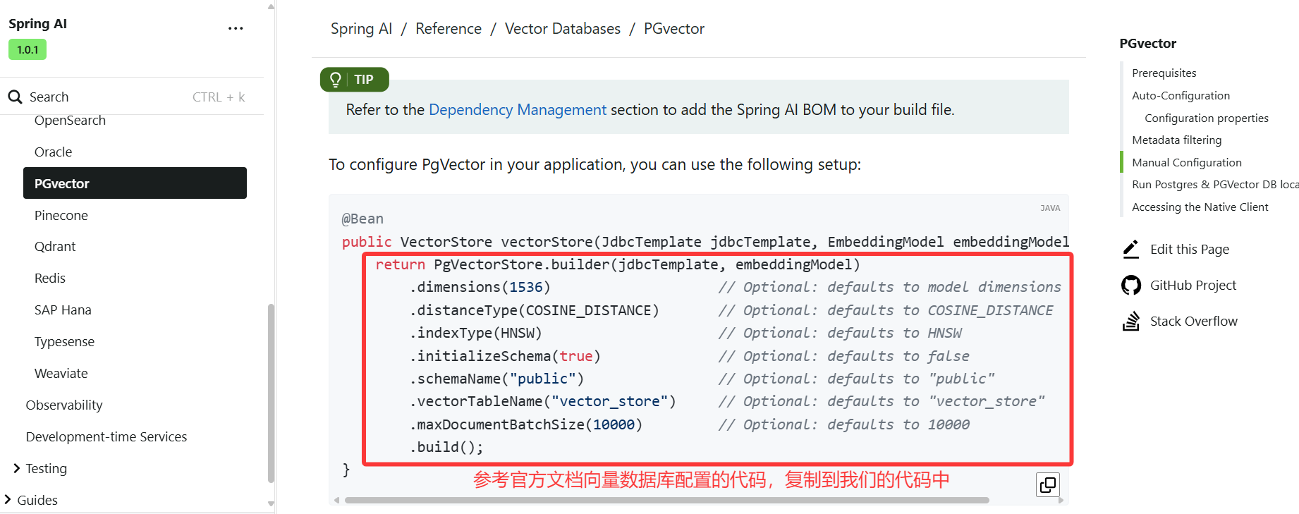Screen dimensions: 1299x514
Task: Open OpenSearch in the sidebar
Action: click(x=70, y=121)
